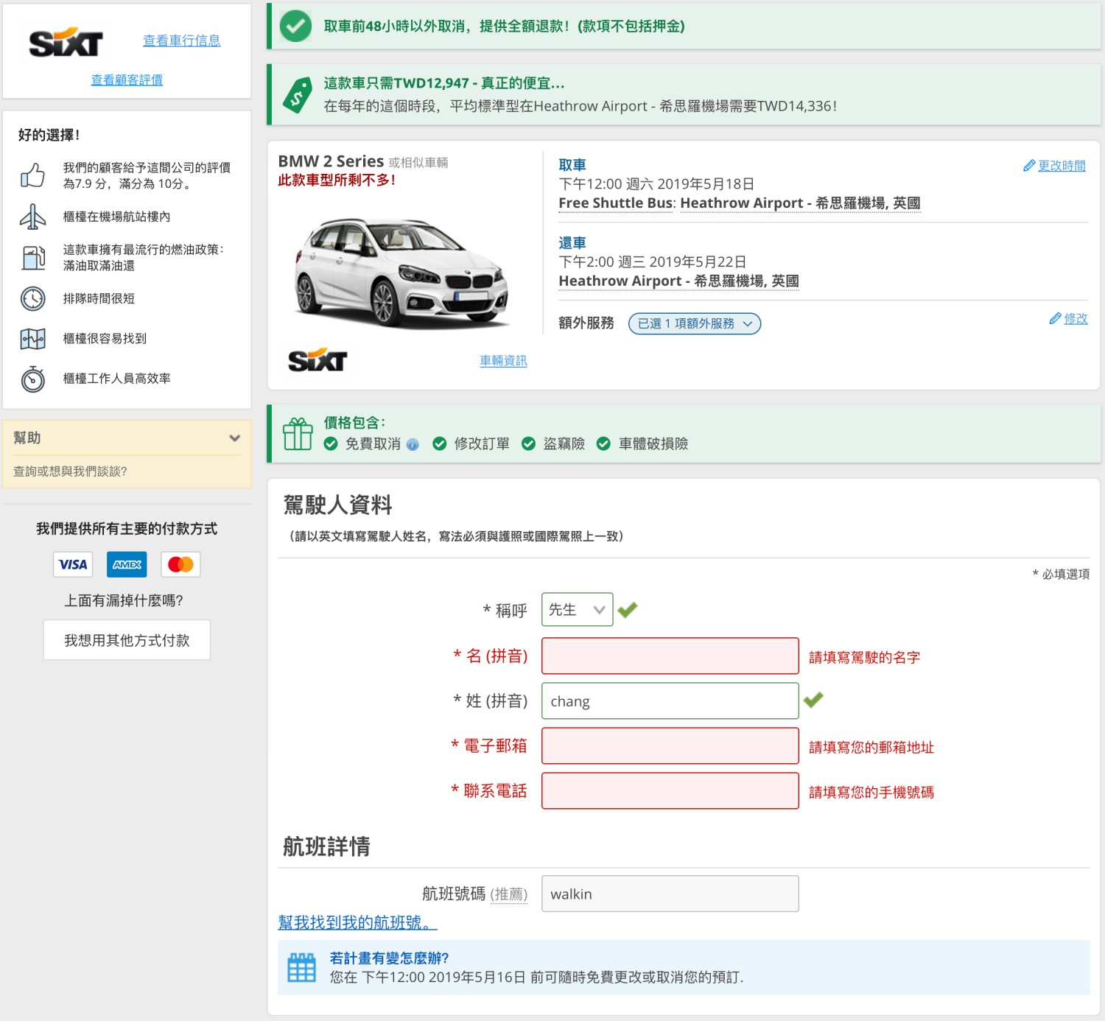Expand the 已選 1 項額外服務 dropdown
The width and height of the screenshot is (1105, 1021).
[694, 323]
